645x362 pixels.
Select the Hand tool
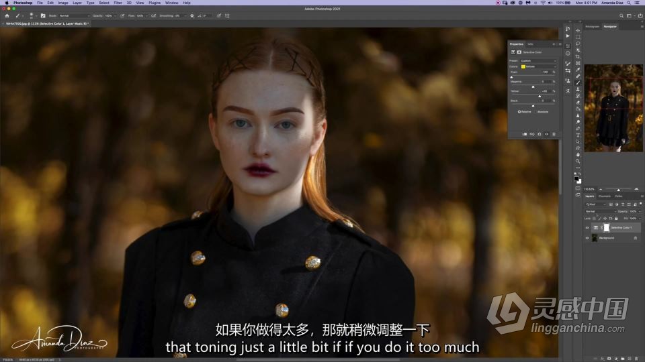click(578, 155)
